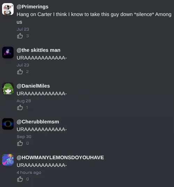Viewport: 174px width, 187px height.
Task: Select the like count 3 on the Primerings comment
Action: [28, 36]
